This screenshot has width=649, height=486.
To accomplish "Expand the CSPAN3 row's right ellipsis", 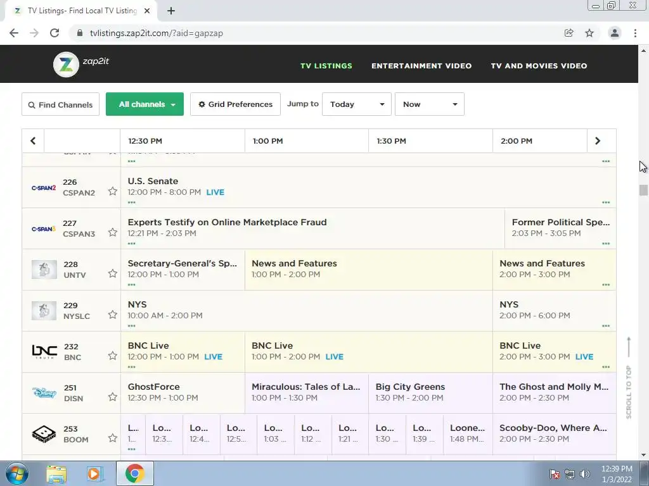I will [606, 244].
